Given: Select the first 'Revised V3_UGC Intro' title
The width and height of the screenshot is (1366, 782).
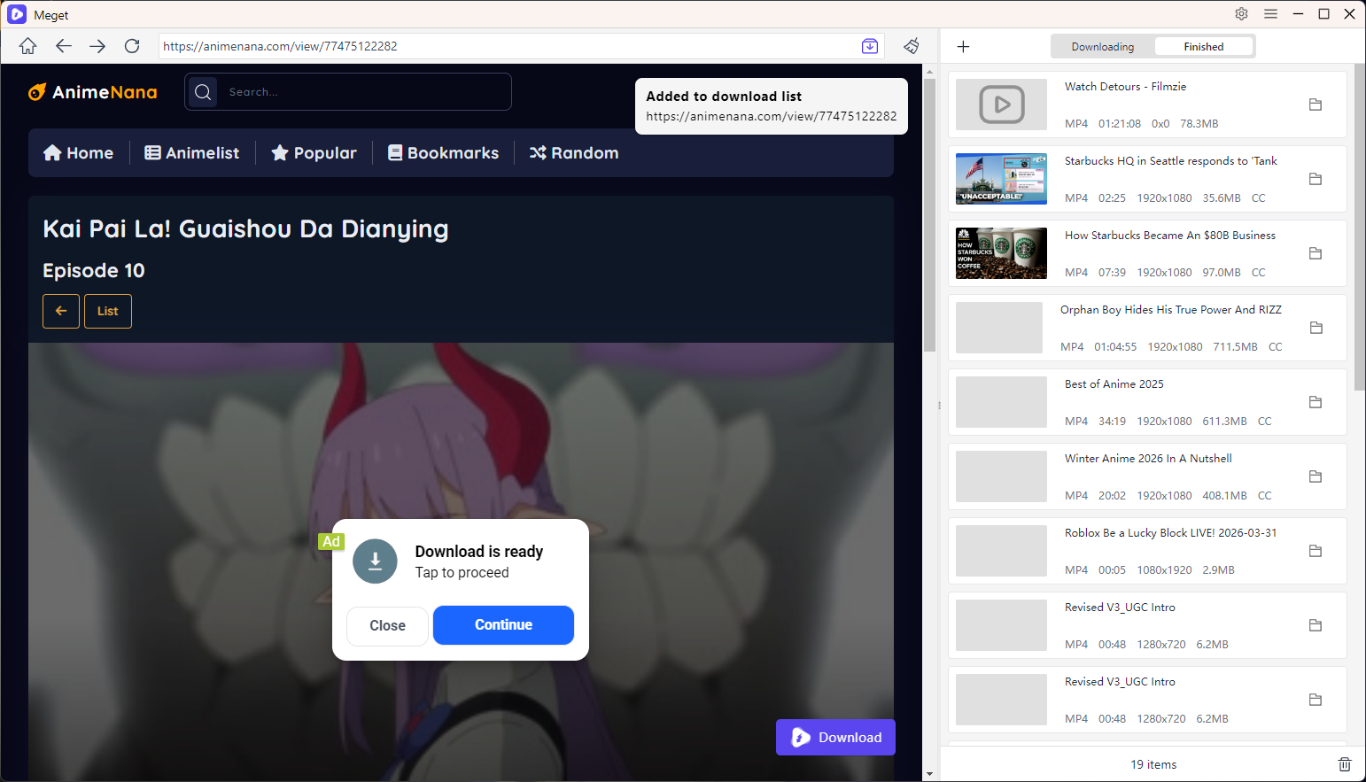Looking at the screenshot, I should pos(1120,608).
